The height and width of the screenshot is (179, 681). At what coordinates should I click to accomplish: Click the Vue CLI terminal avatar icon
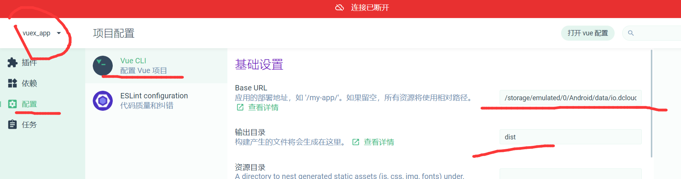pos(103,66)
